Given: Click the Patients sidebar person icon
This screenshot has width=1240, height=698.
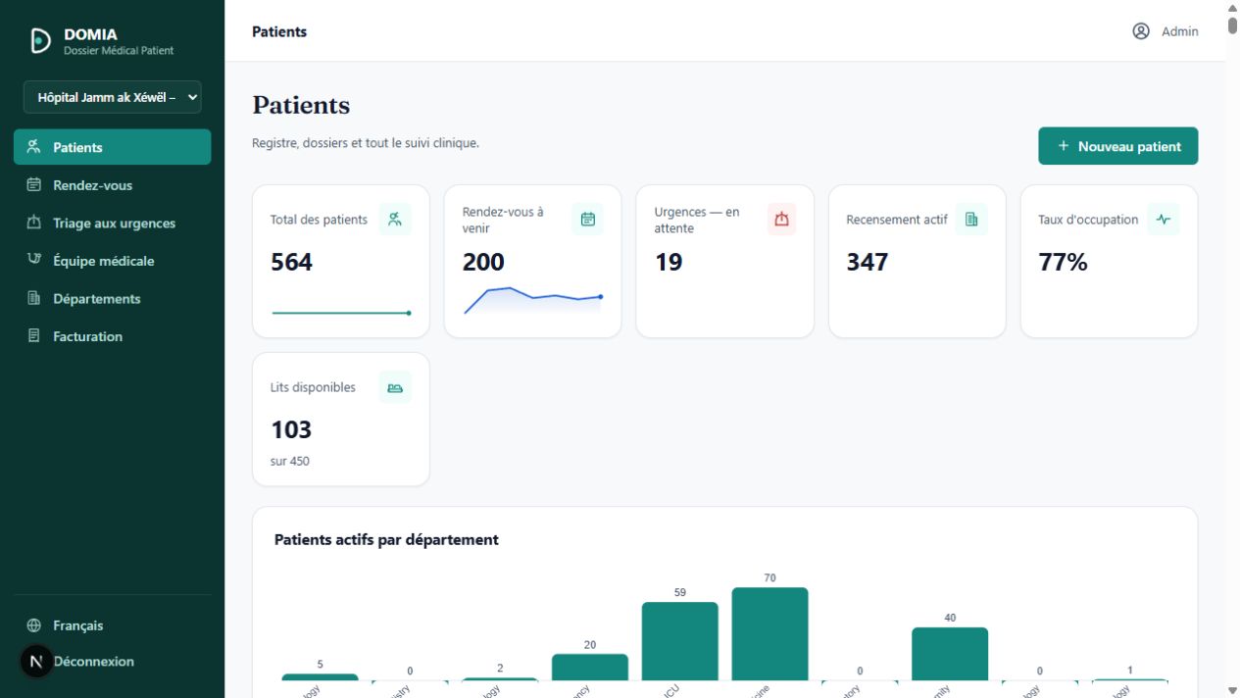Looking at the screenshot, I should click(34, 147).
